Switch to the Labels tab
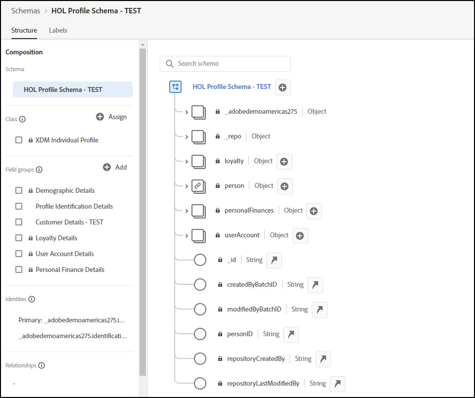The width and height of the screenshot is (475, 398). pos(58,30)
